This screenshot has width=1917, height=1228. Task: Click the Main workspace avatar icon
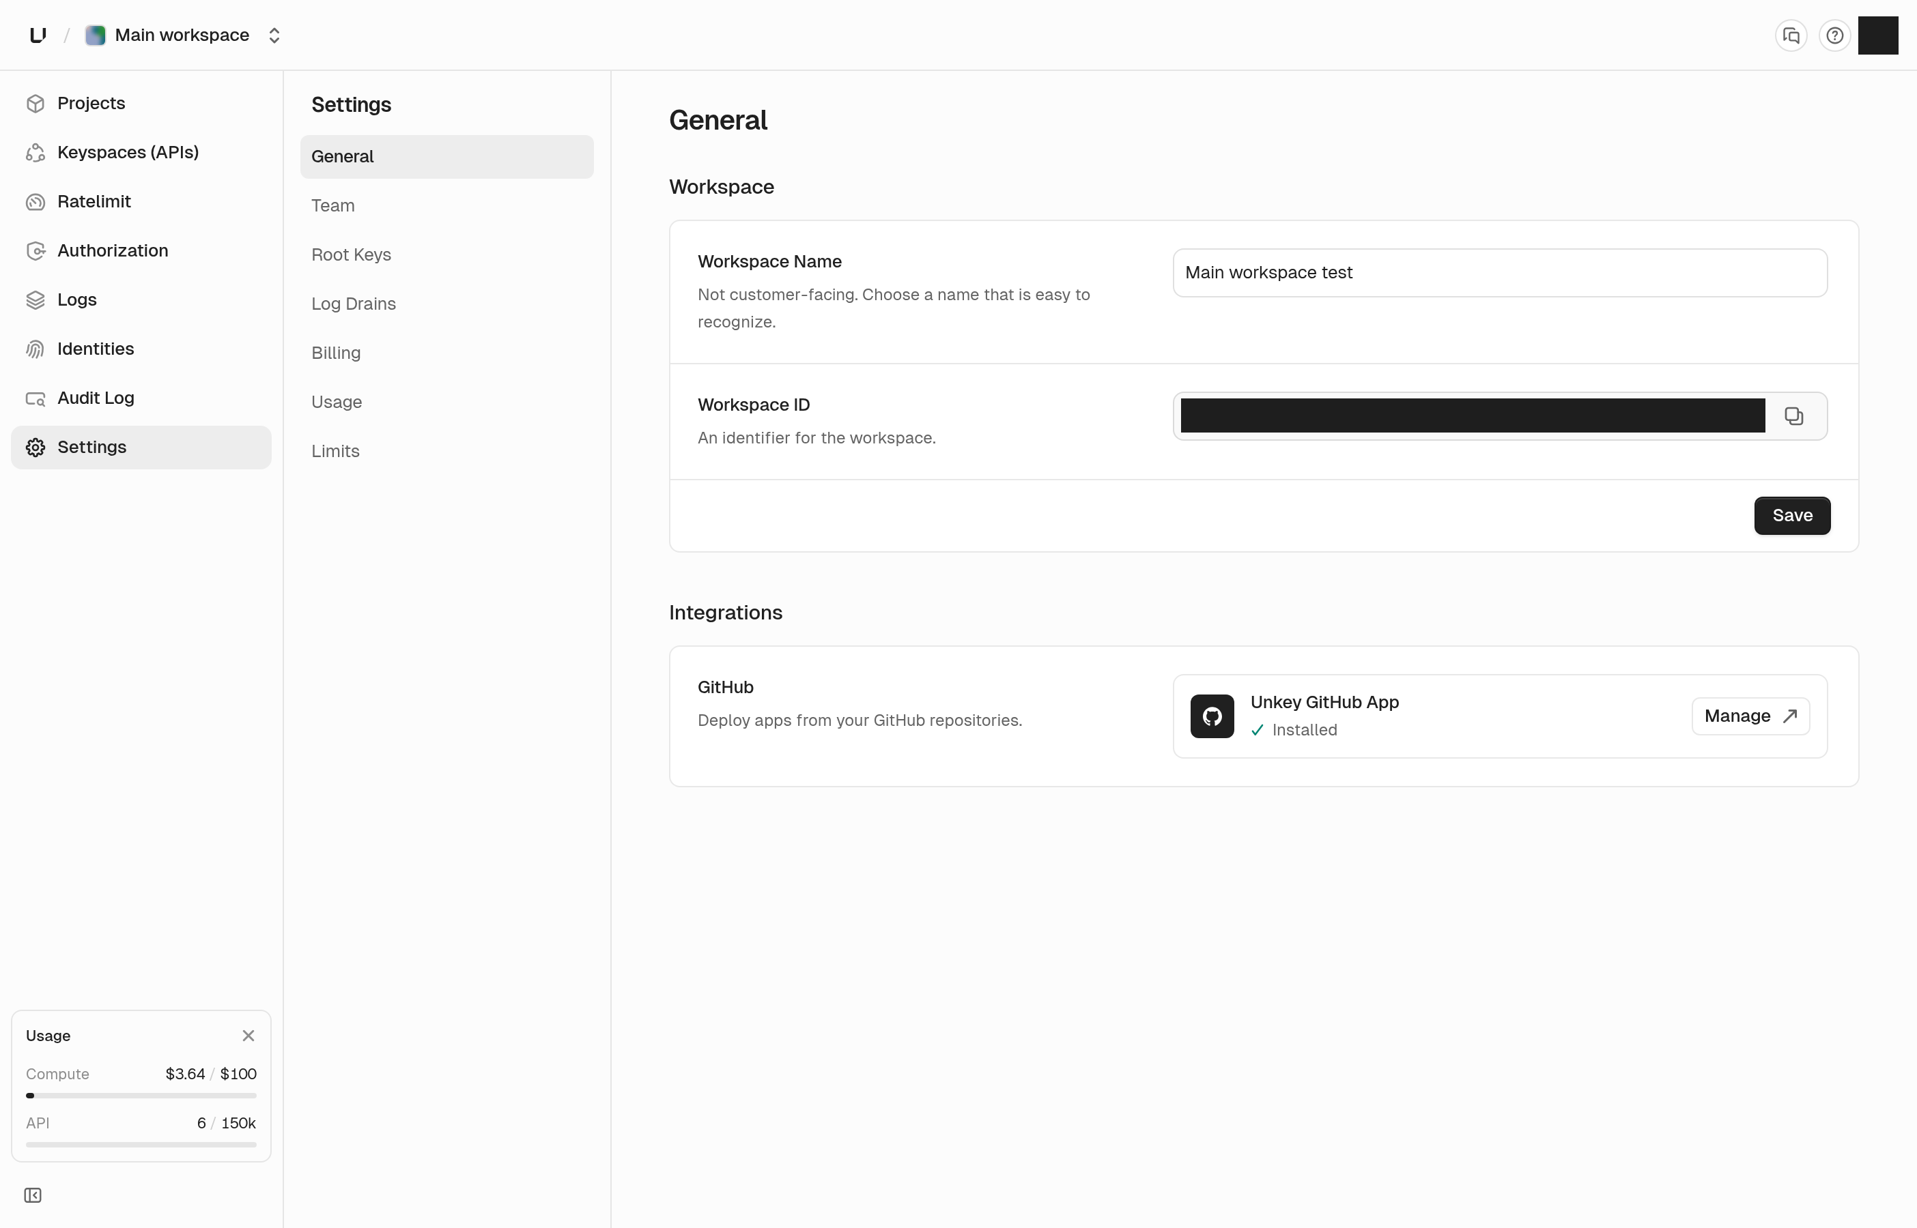pos(95,35)
